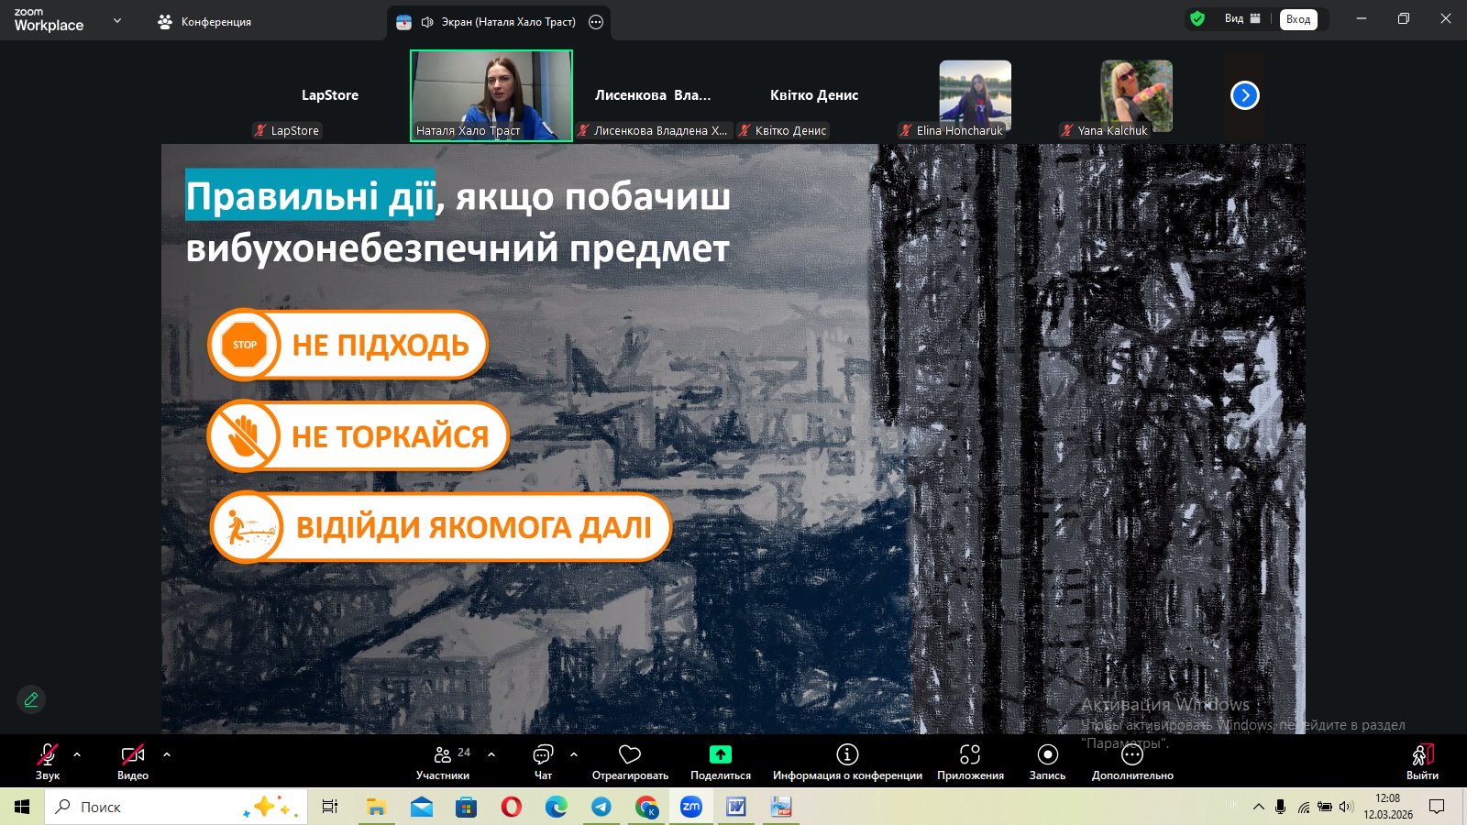Click the green Share screen icon
This screenshot has width=1467, height=825.
coord(721,755)
